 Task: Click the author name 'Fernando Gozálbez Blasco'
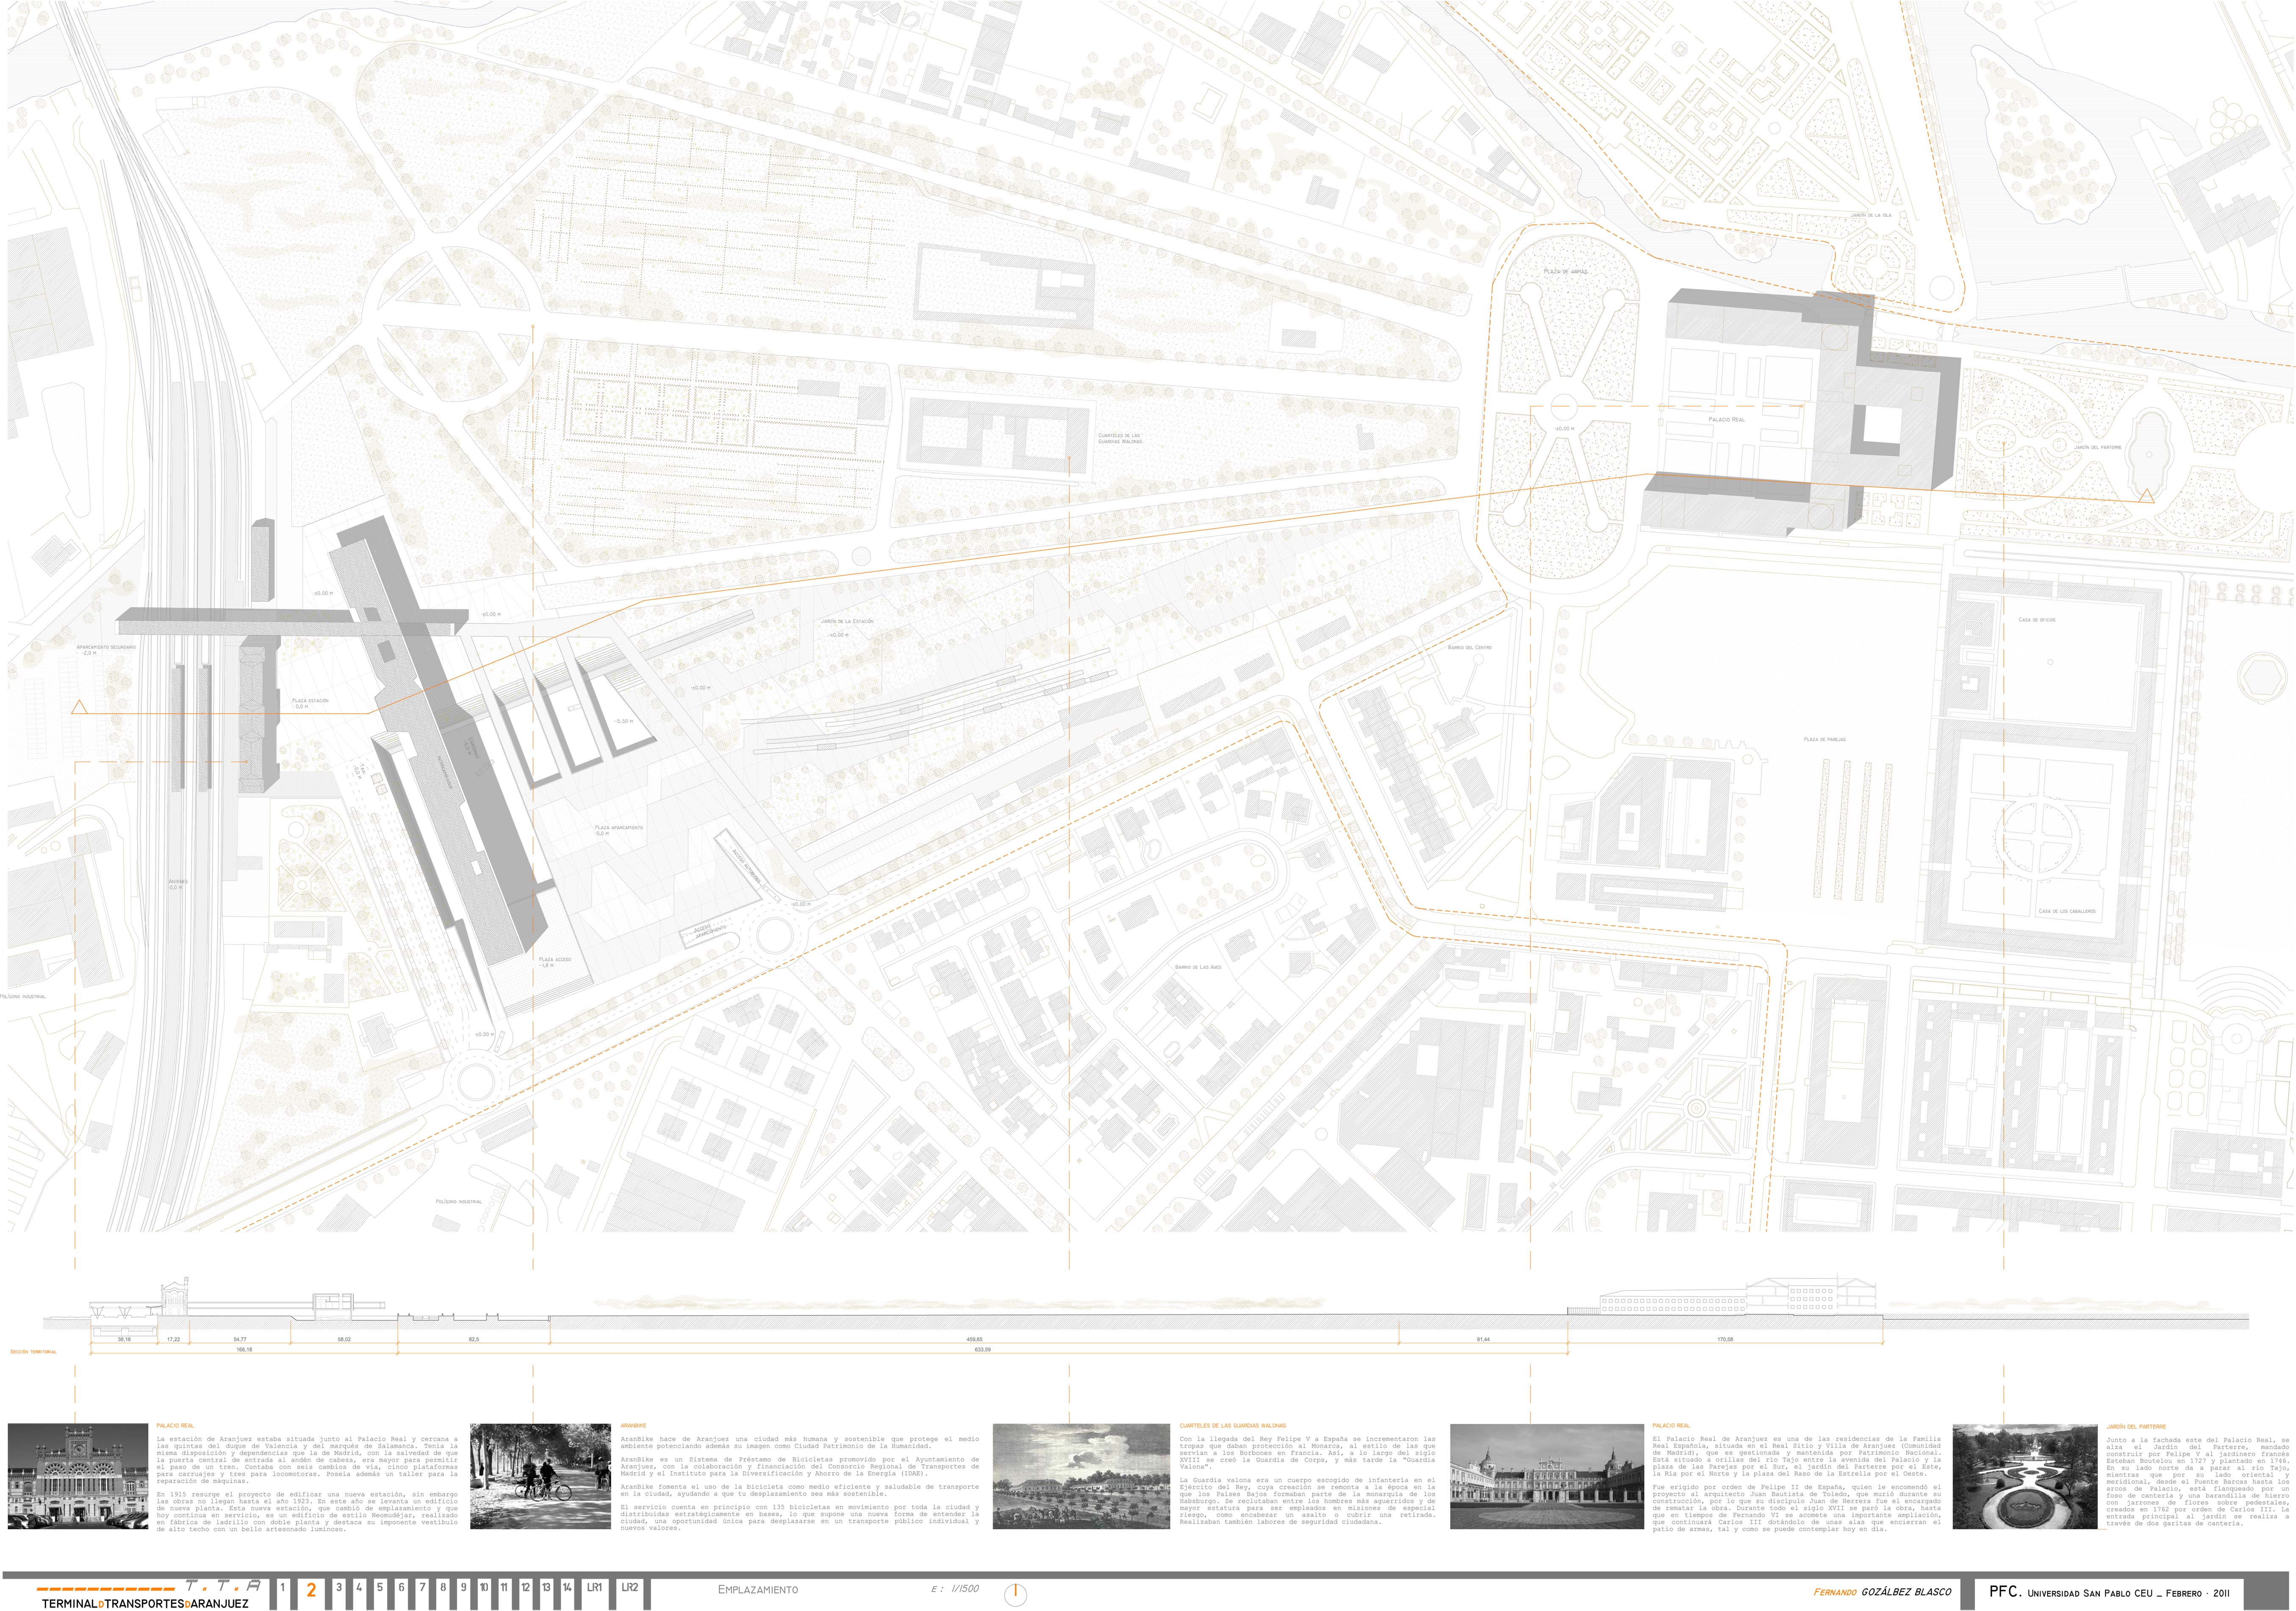(x=1882, y=1592)
